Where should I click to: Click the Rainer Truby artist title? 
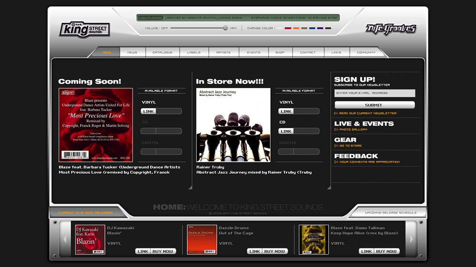pyautogui.click(x=210, y=167)
